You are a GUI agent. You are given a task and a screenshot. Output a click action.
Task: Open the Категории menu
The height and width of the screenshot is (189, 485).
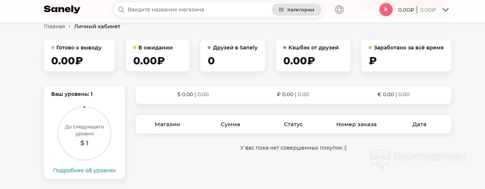pyautogui.click(x=296, y=10)
